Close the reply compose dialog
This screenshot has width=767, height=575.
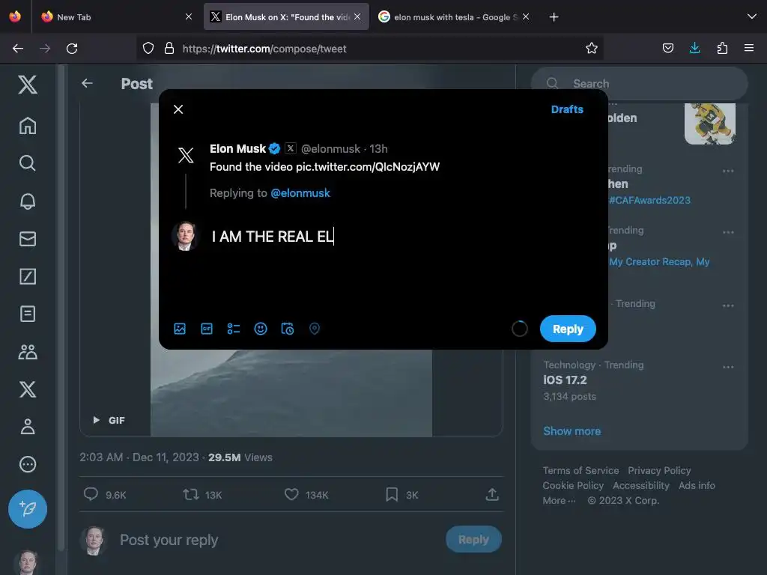(x=178, y=109)
